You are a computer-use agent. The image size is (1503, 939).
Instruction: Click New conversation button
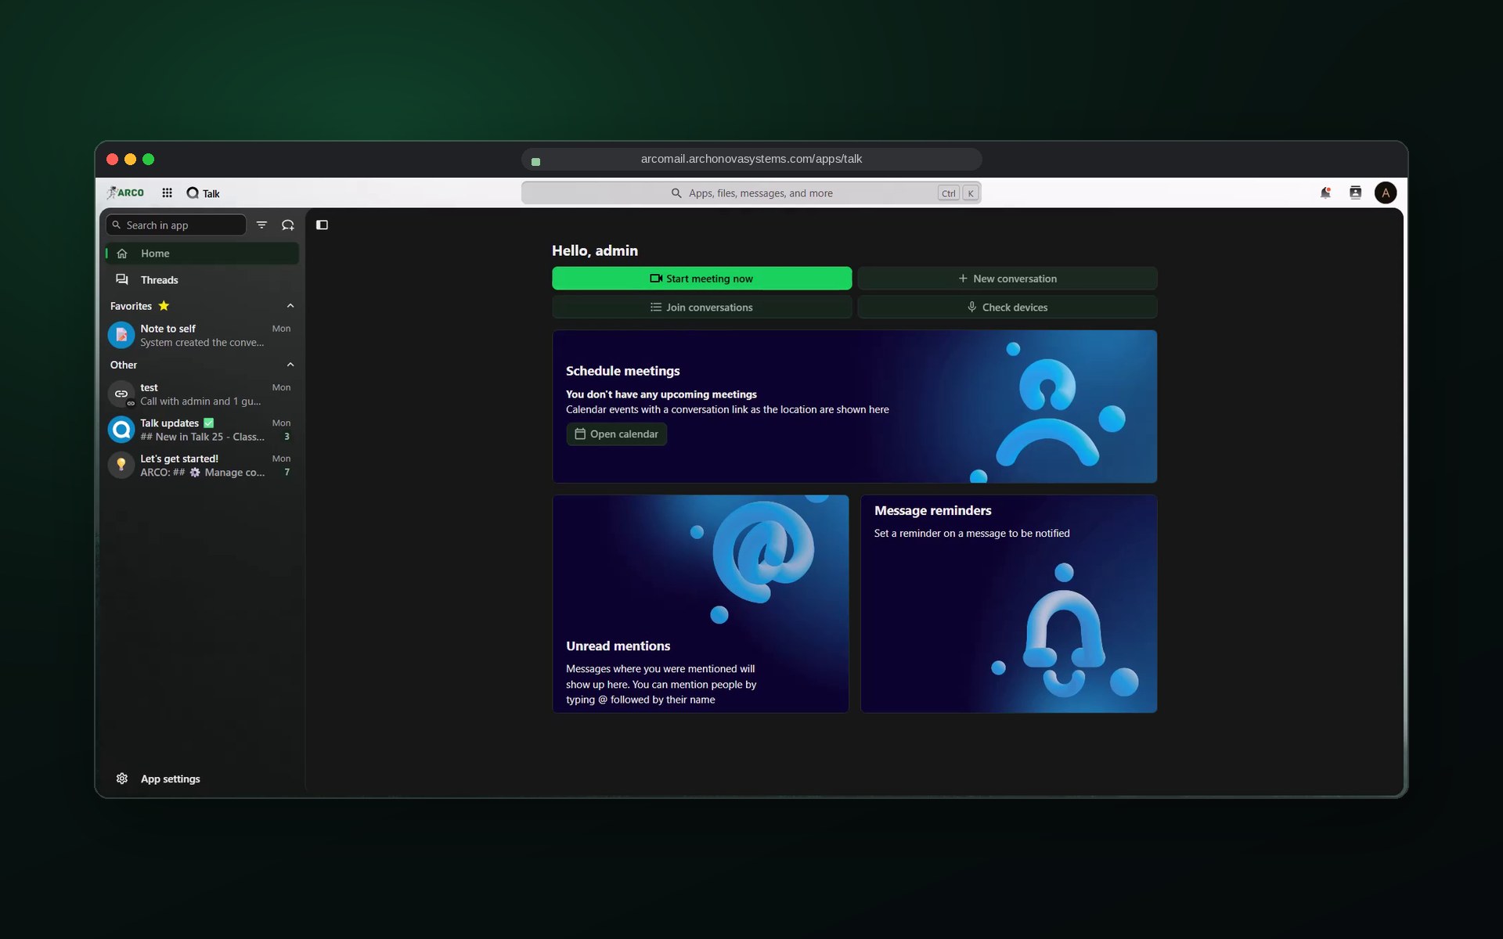(1007, 279)
